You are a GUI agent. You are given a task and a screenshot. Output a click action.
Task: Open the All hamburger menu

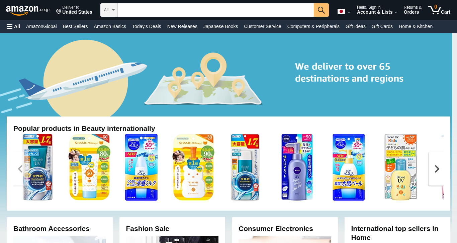13,26
